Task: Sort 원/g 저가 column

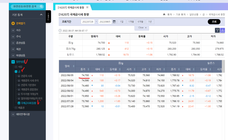Action: point(164,69)
